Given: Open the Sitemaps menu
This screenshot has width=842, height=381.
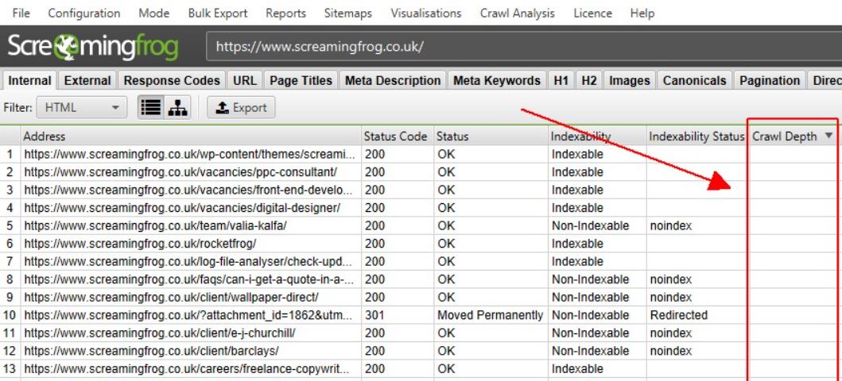Looking at the screenshot, I should pos(348,13).
